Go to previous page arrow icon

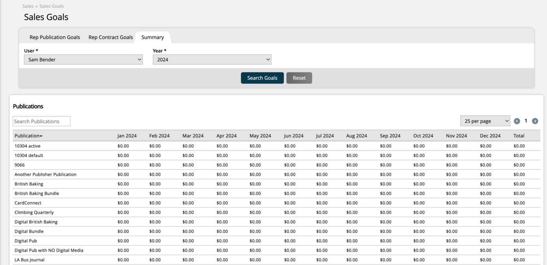[517, 121]
